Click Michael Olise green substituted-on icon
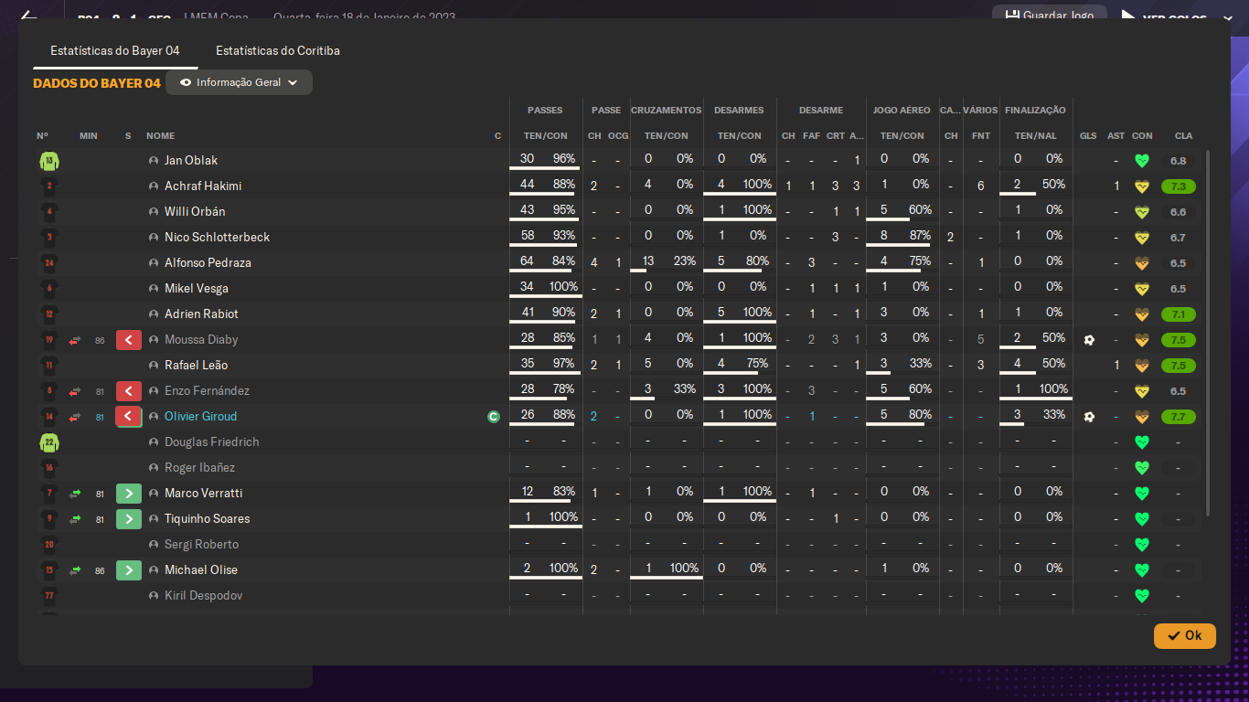The image size is (1249, 702). 129,570
